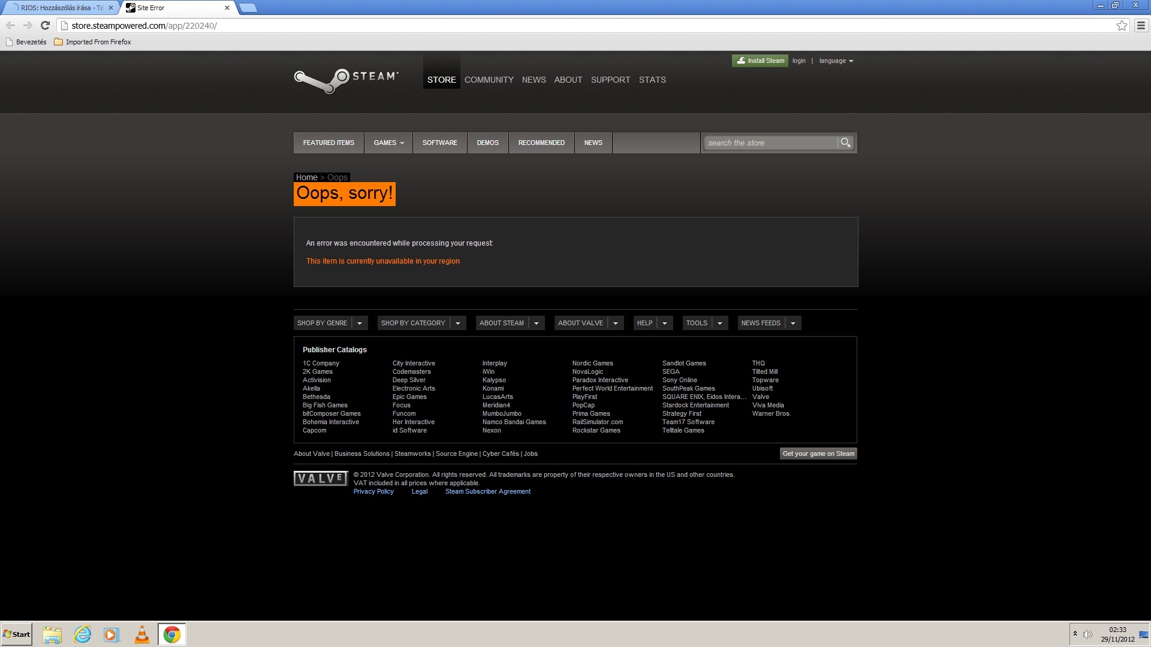Open the SUPPORT page
Image resolution: width=1151 pixels, height=647 pixels.
[610, 80]
